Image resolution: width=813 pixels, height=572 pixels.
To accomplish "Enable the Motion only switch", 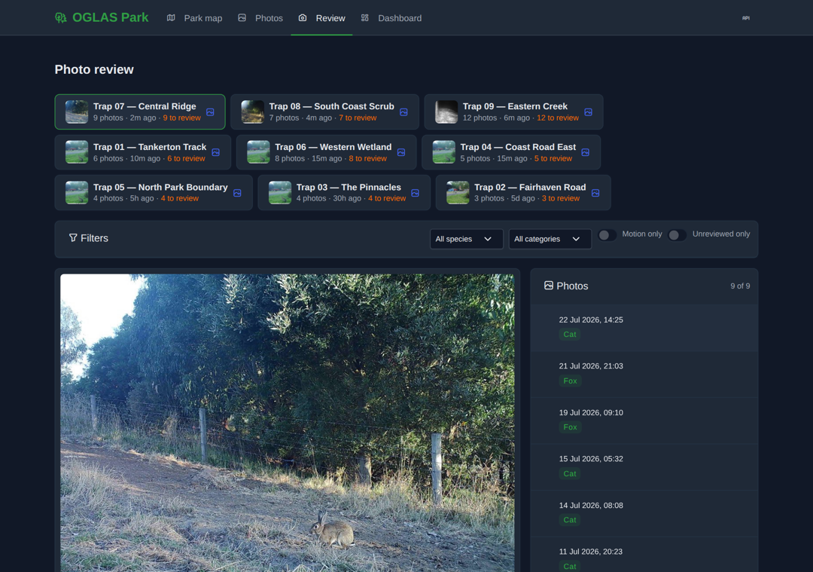I will coord(607,235).
